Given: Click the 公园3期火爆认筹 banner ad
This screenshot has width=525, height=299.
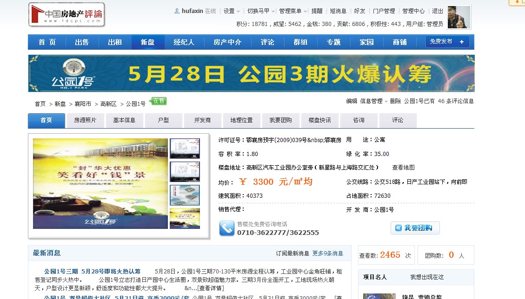Looking at the screenshot, I should [252, 73].
